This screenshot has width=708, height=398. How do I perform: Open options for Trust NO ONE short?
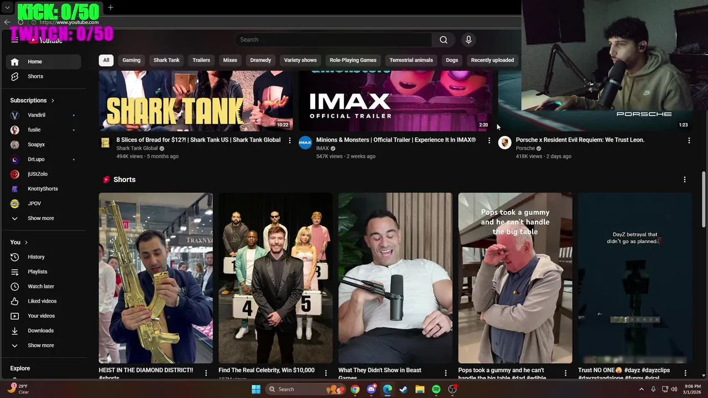[x=685, y=373]
